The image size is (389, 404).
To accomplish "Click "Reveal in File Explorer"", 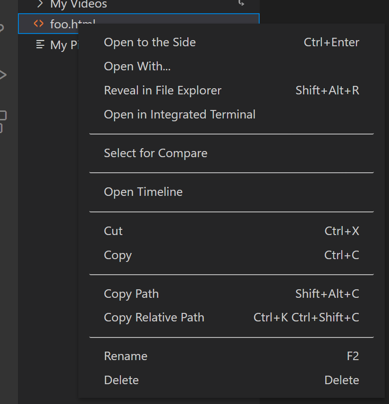I will pos(162,90).
